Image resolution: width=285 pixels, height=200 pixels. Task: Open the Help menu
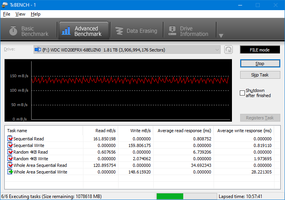[35, 14]
